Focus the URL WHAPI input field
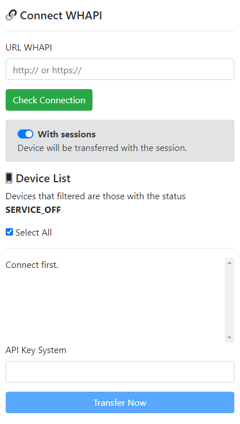Viewport: 240px width, 424px height. pyautogui.click(x=120, y=69)
